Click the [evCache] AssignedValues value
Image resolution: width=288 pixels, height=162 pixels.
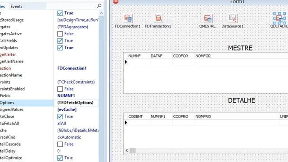[67, 109]
